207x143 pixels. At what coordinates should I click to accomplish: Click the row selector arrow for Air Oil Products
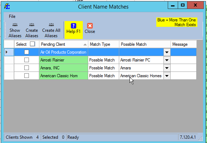coord(9,52)
